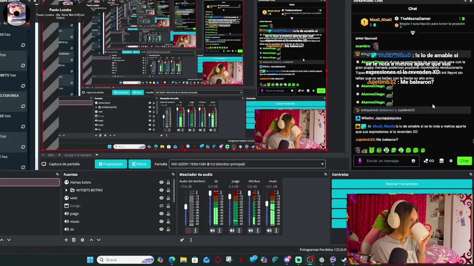This screenshot has width=474, height=266.
Task: Open File Explorer from the taskbar
Action: pyautogui.click(x=183, y=260)
